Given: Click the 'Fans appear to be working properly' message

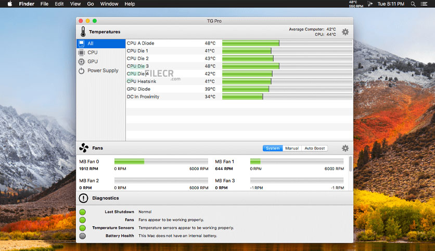Looking at the screenshot, I should pyautogui.click(x=171, y=220).
